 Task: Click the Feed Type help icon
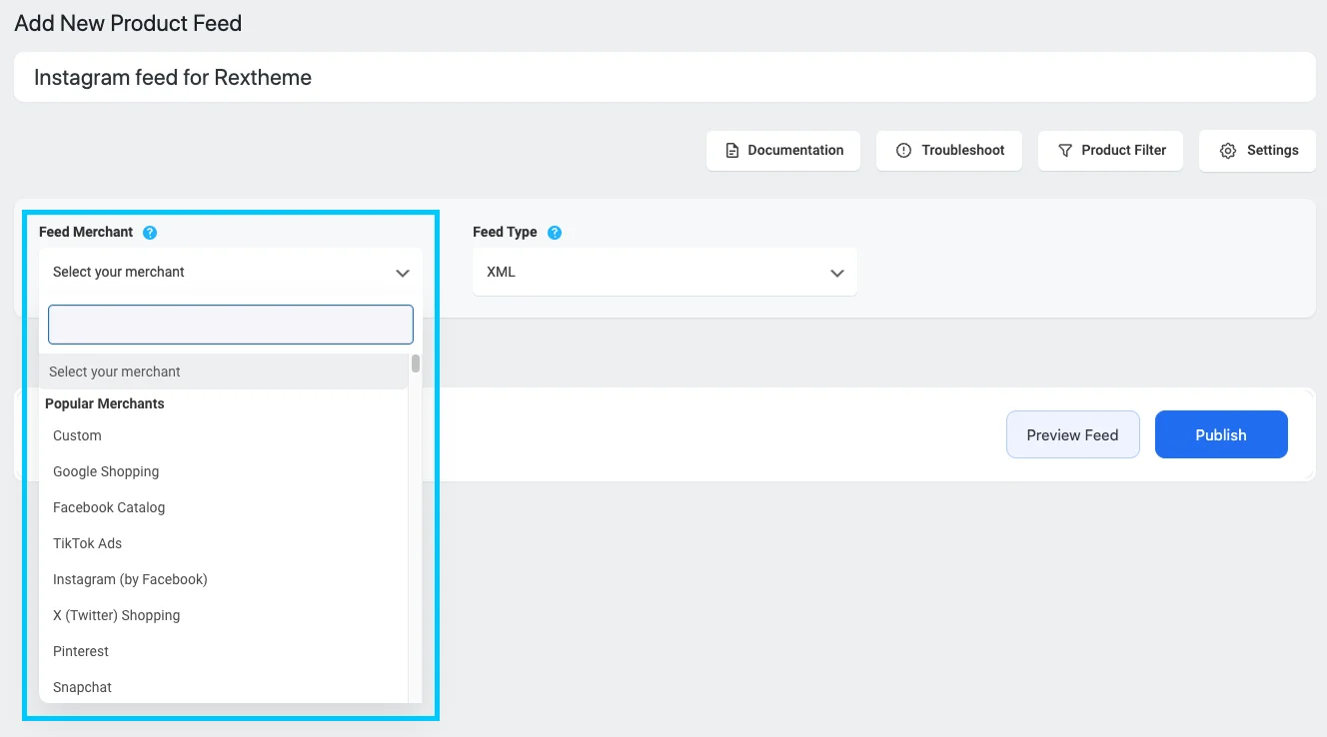(555, 233)
